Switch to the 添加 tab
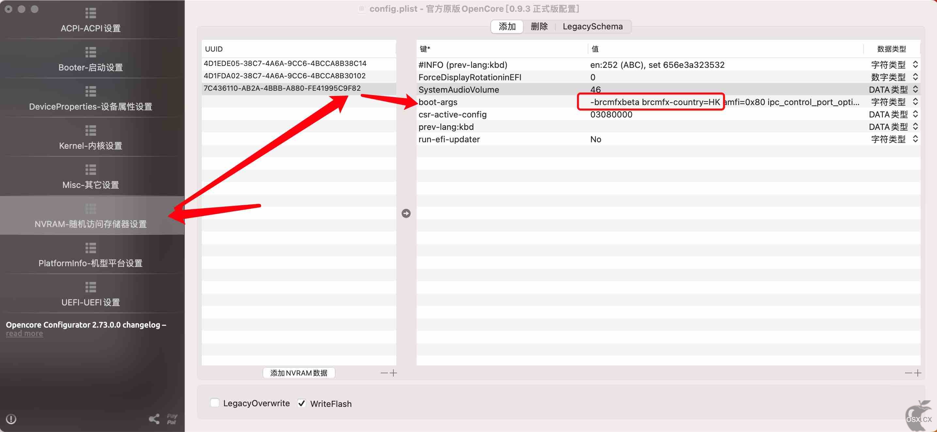This screenshot has height=432, width=937. pyautogui.click(x=507, y=26)
